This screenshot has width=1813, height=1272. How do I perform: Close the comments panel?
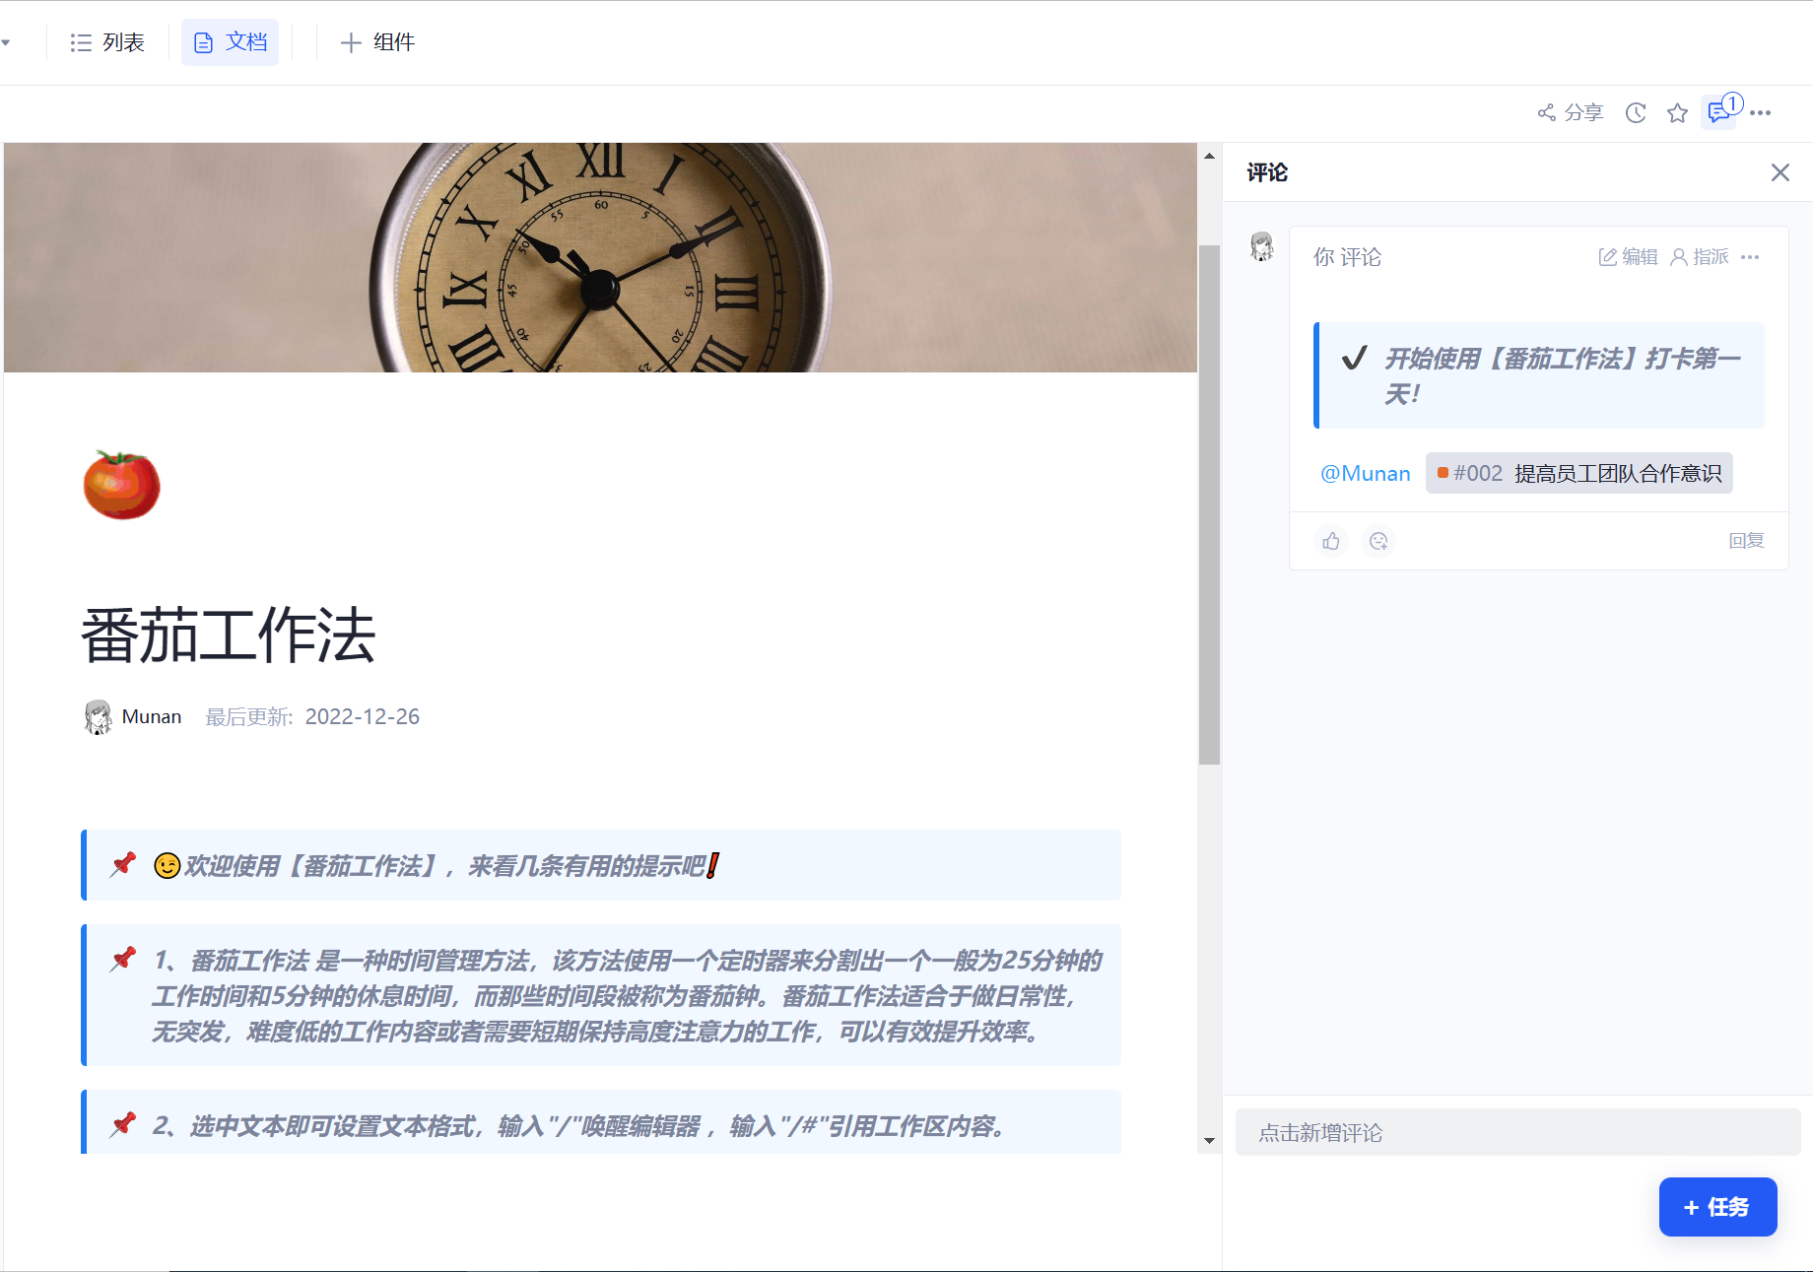[x=1779, y=172]
